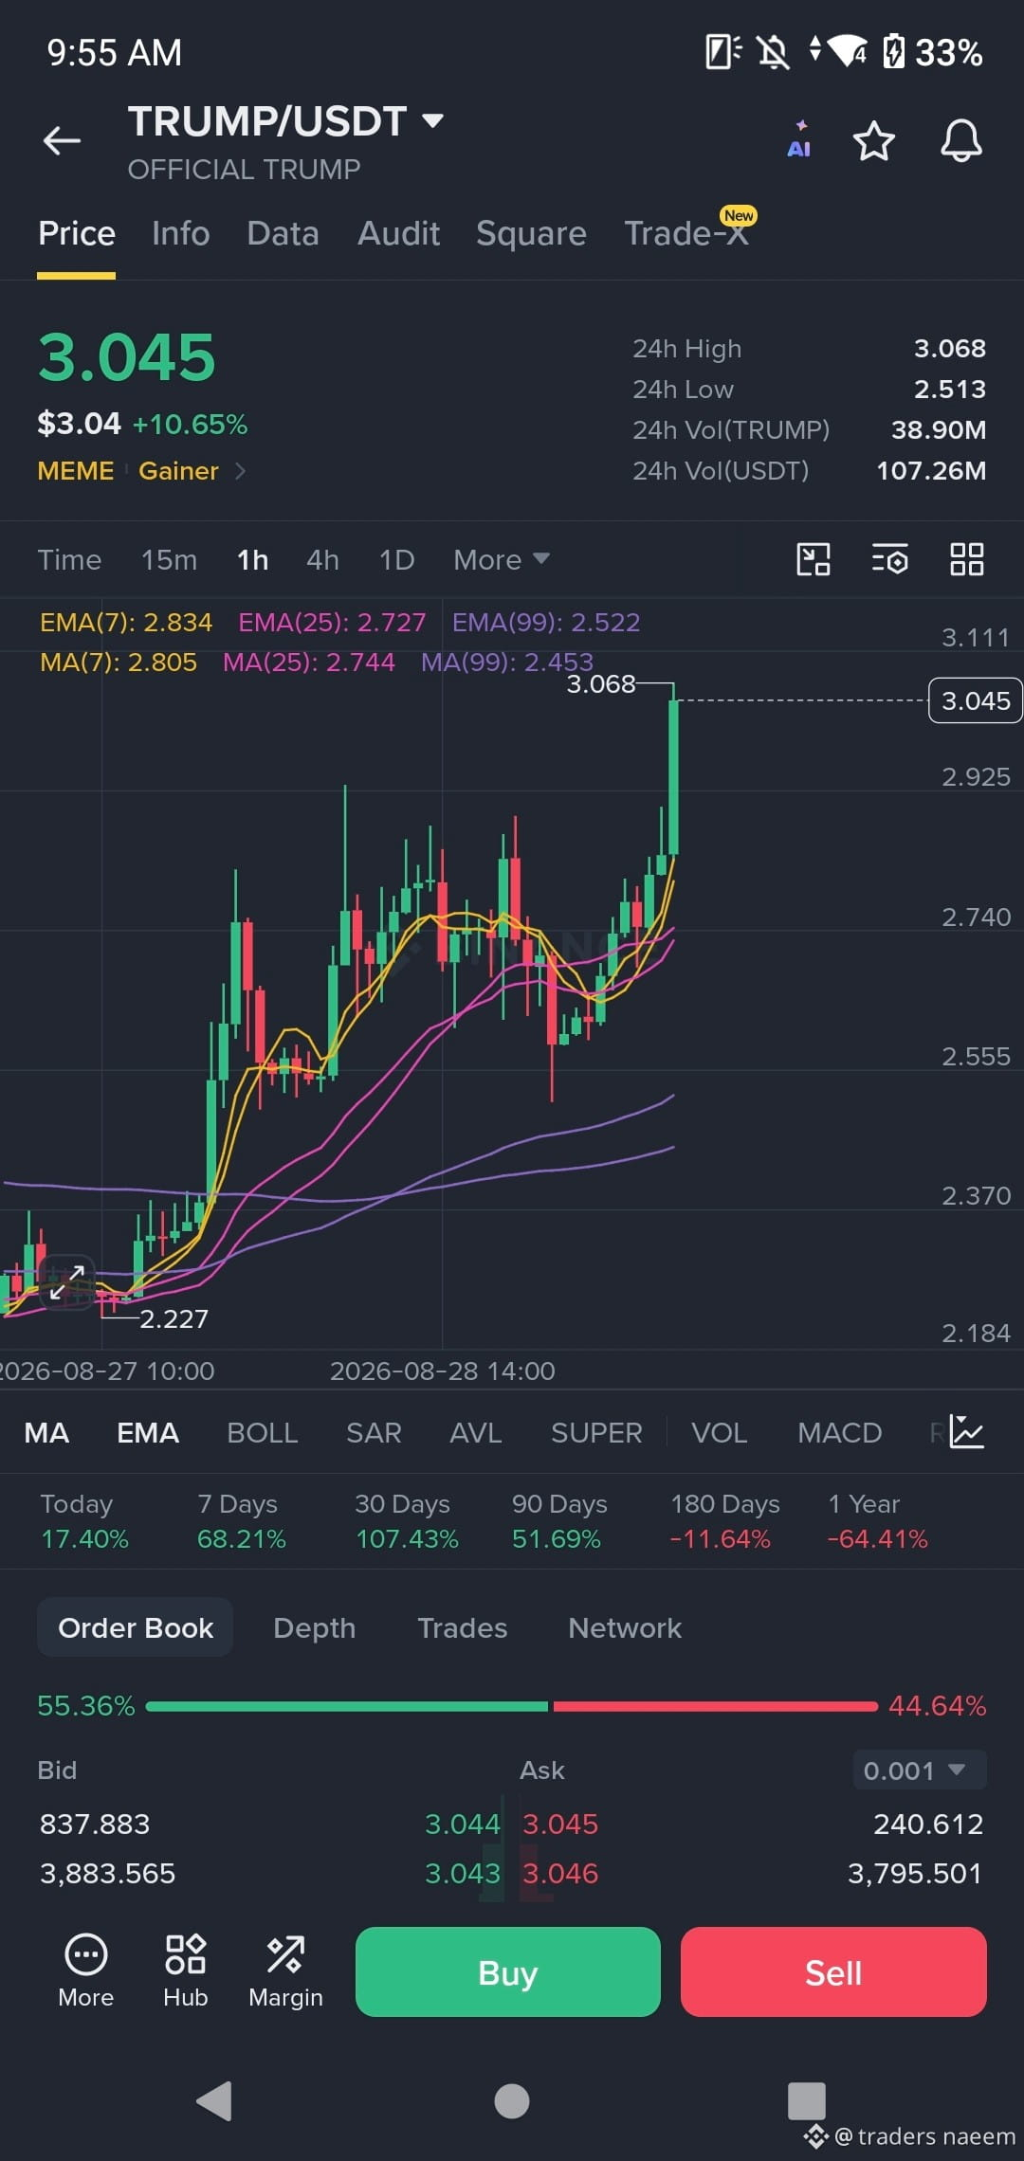Add TRUMP/USDT to favorites star

pyautogui.click(x=873, y=141)
